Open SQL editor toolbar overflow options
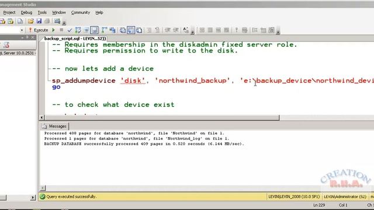The width and height of the screenshot is (374, 210). click(x=192, y=32)
